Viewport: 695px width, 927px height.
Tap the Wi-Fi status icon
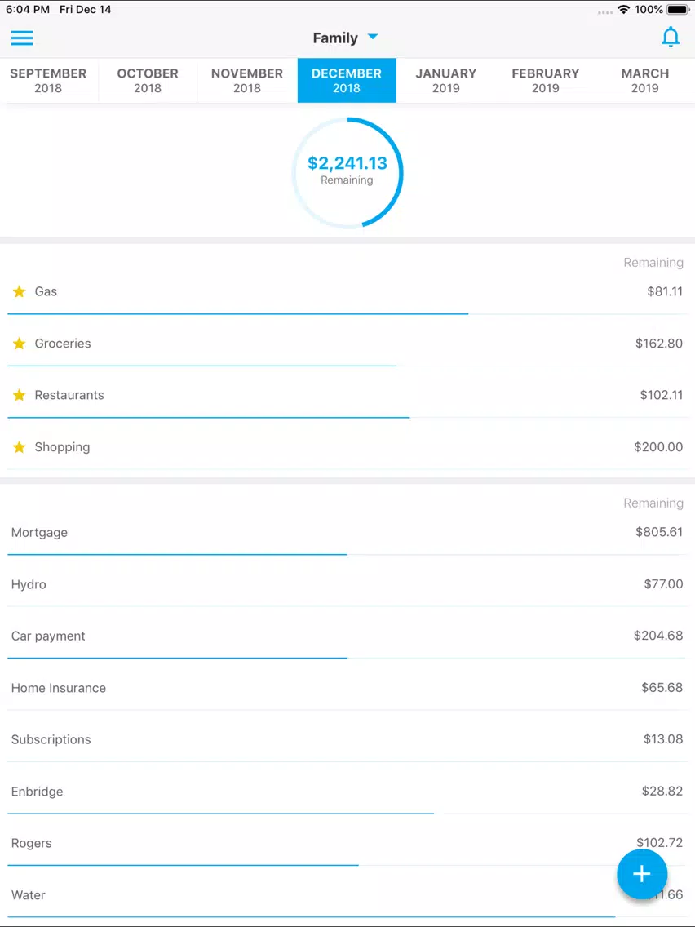pos(624,10)
